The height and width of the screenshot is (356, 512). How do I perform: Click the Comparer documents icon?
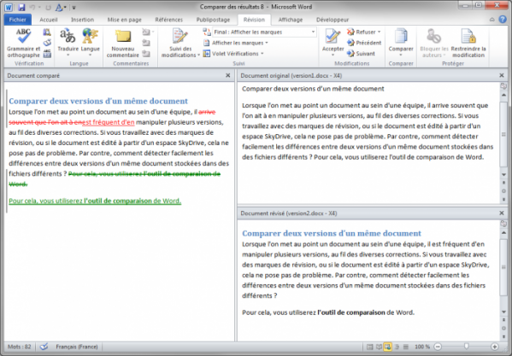tap(401, 37)
